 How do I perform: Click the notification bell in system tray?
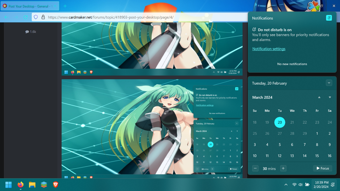(333, 185)
